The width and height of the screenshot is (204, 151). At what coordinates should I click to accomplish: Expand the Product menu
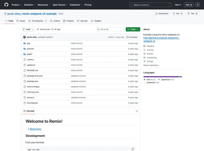pos(17,5)
